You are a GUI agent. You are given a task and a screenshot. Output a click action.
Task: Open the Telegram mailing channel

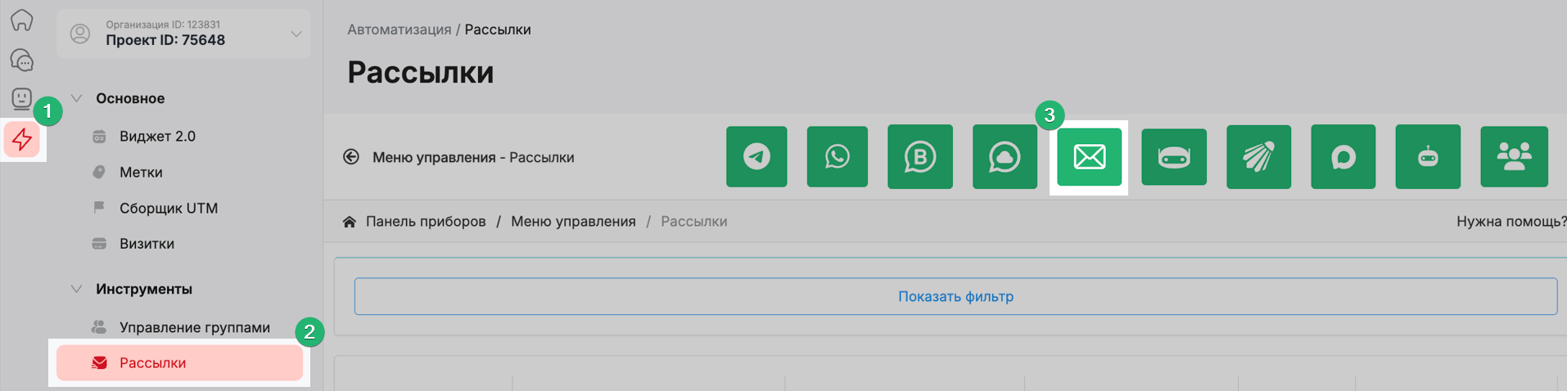pyautogui.click(x=756, y=157)
